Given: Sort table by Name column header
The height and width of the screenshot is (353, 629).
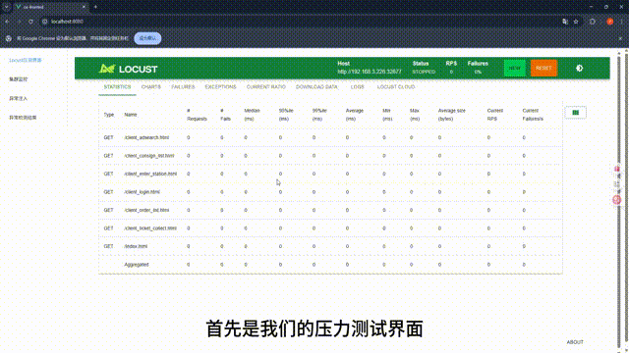Looking at the screenshot, I should [131, 115].
